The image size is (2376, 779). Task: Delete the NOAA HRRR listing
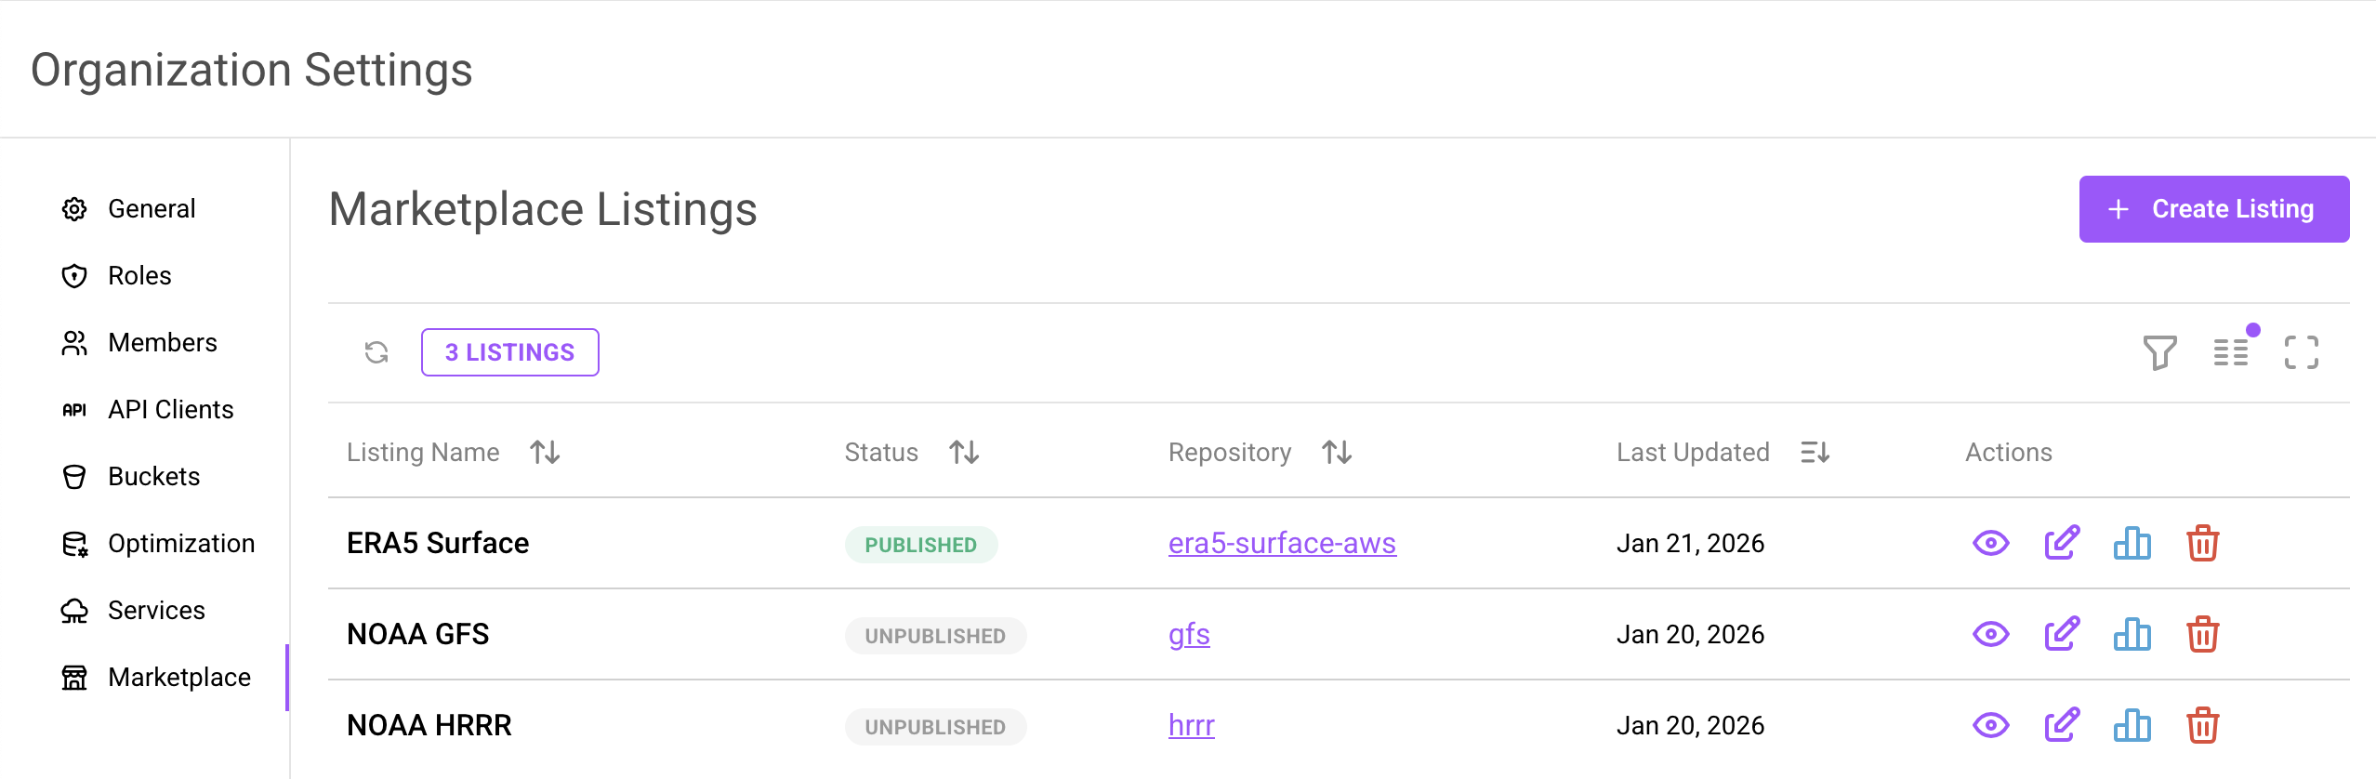click(x=2204, y=724)
